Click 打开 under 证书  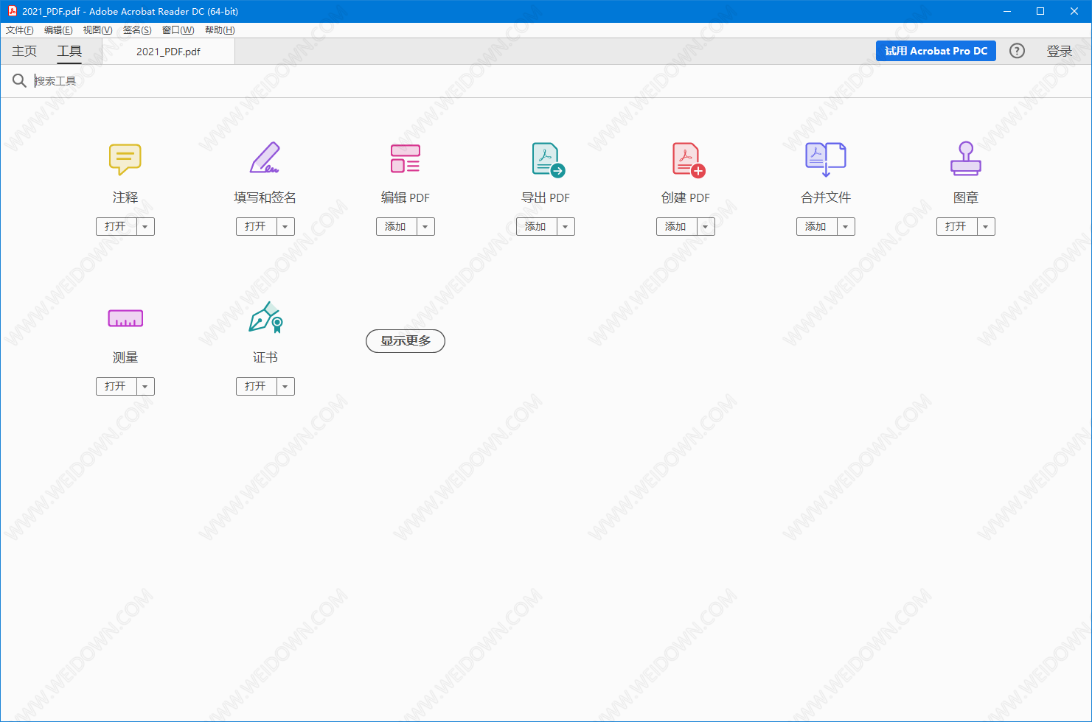click(x=257, y=387)
